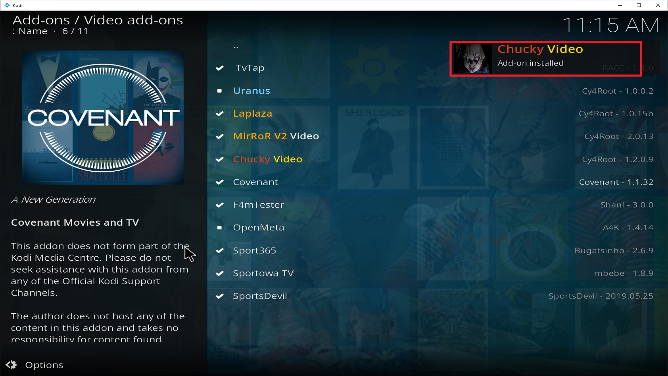Click the 'Name · 6 / 11' sort indicator
The image size is (668, 376).
click(50, 31)
